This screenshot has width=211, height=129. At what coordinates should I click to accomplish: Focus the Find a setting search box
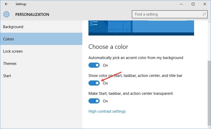pyautogui.click(x=169, y=14)
